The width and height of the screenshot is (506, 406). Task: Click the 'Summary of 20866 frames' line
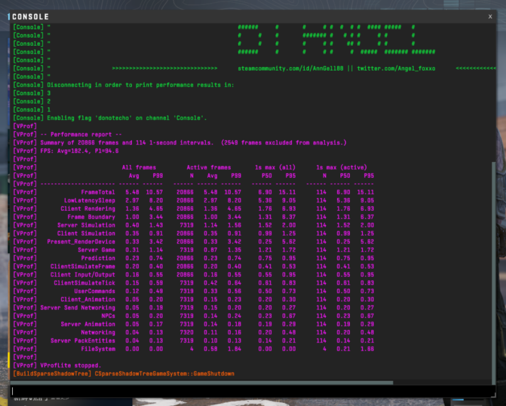[x=193, y=143]
